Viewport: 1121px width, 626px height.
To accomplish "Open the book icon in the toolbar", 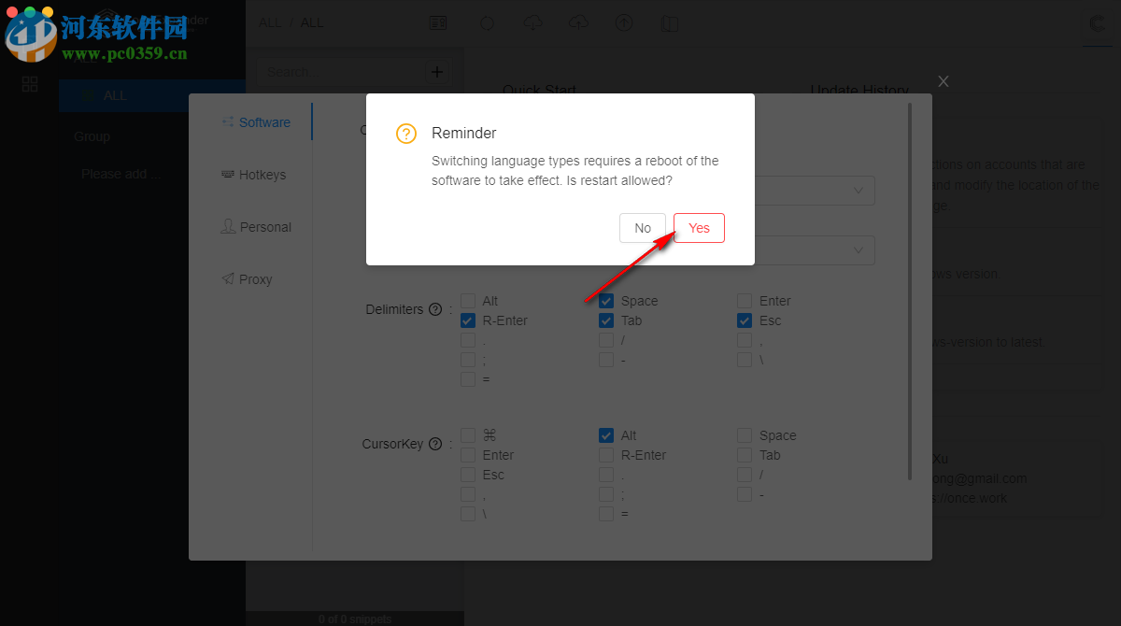I will (669, 23).
